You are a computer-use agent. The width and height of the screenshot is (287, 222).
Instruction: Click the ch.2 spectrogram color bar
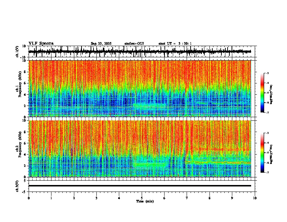point(262,153)
